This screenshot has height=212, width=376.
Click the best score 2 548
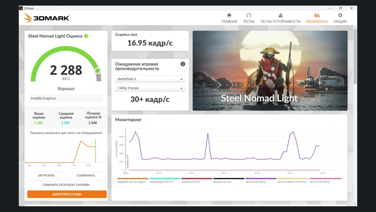coord(92,123)
